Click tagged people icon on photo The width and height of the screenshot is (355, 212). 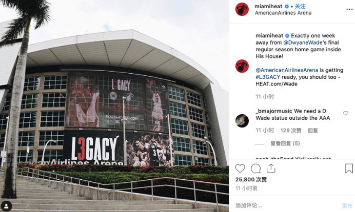tap(6, 206)
